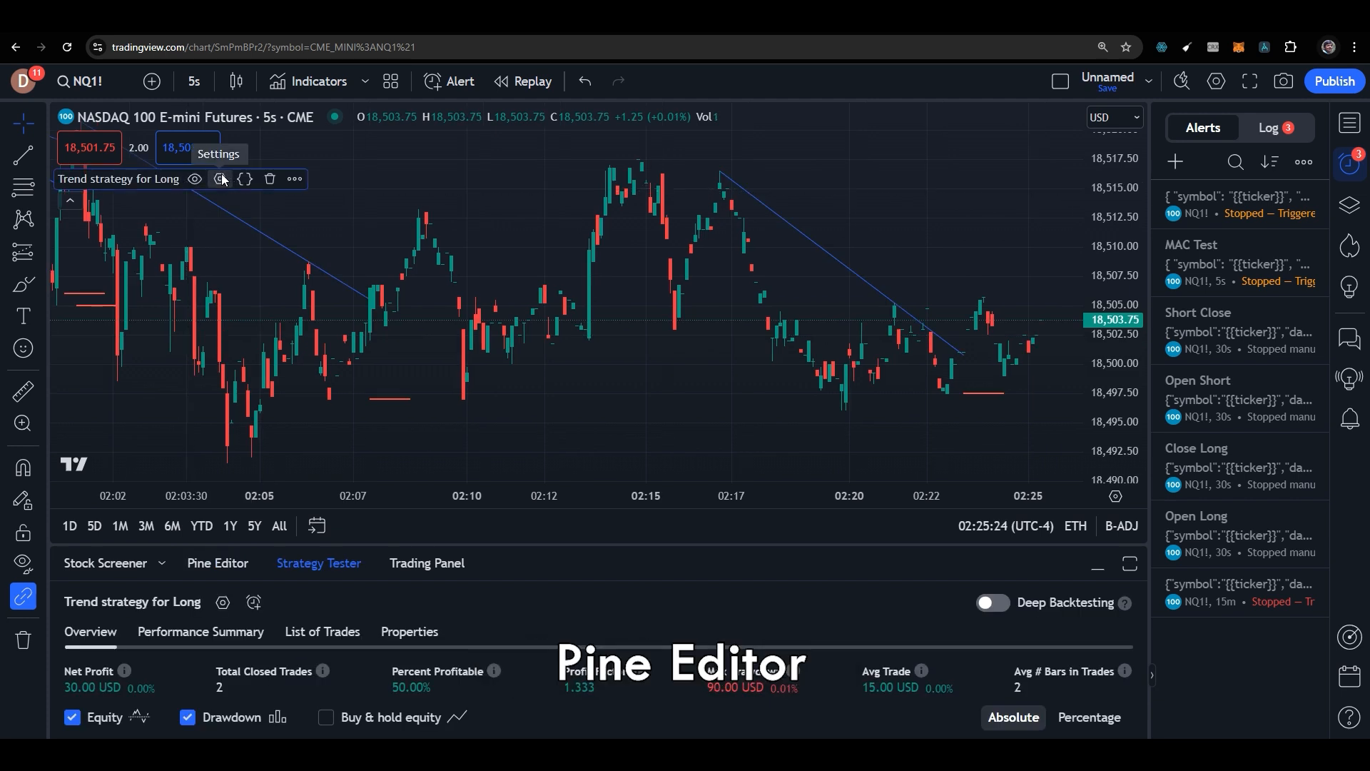The width and height of the screenshot is (1370, 771).
Task: Select the zoom in tool
Action: coord(24,423)
